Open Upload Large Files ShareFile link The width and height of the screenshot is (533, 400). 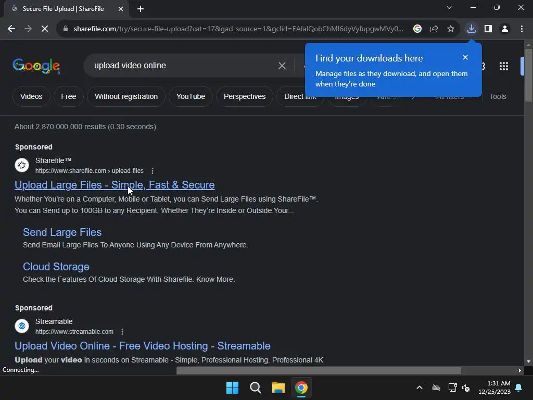click(x=115, y=185)
